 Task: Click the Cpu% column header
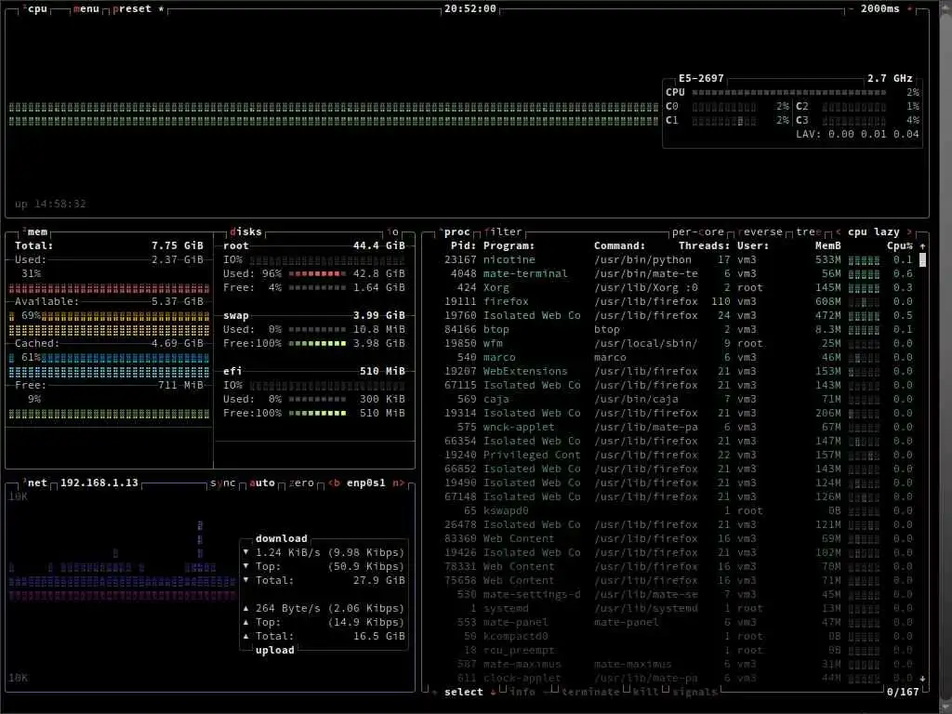point(900,245)
